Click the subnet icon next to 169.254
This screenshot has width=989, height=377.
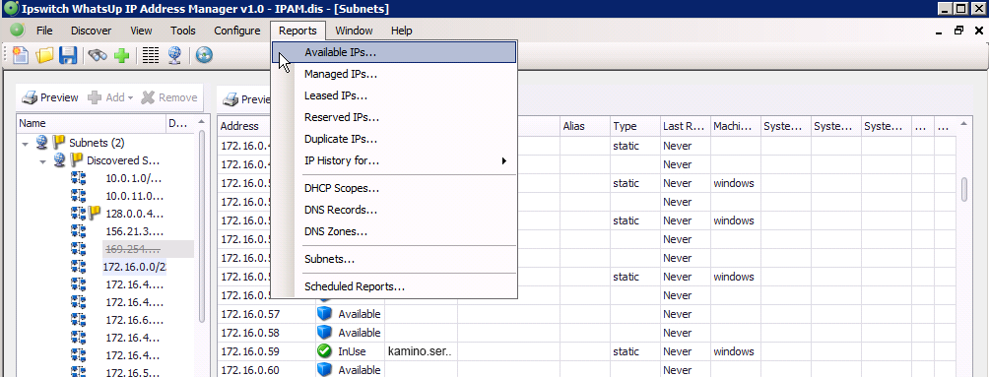[78, 248]
